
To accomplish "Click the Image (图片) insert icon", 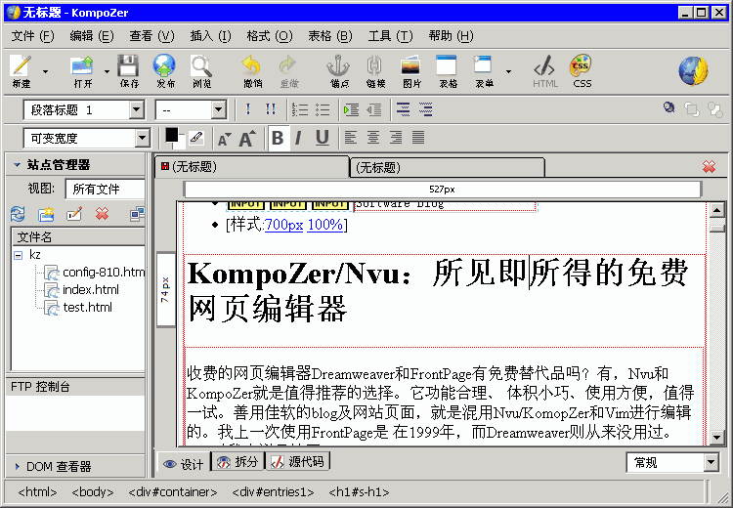I will click(x=411, y=67).
